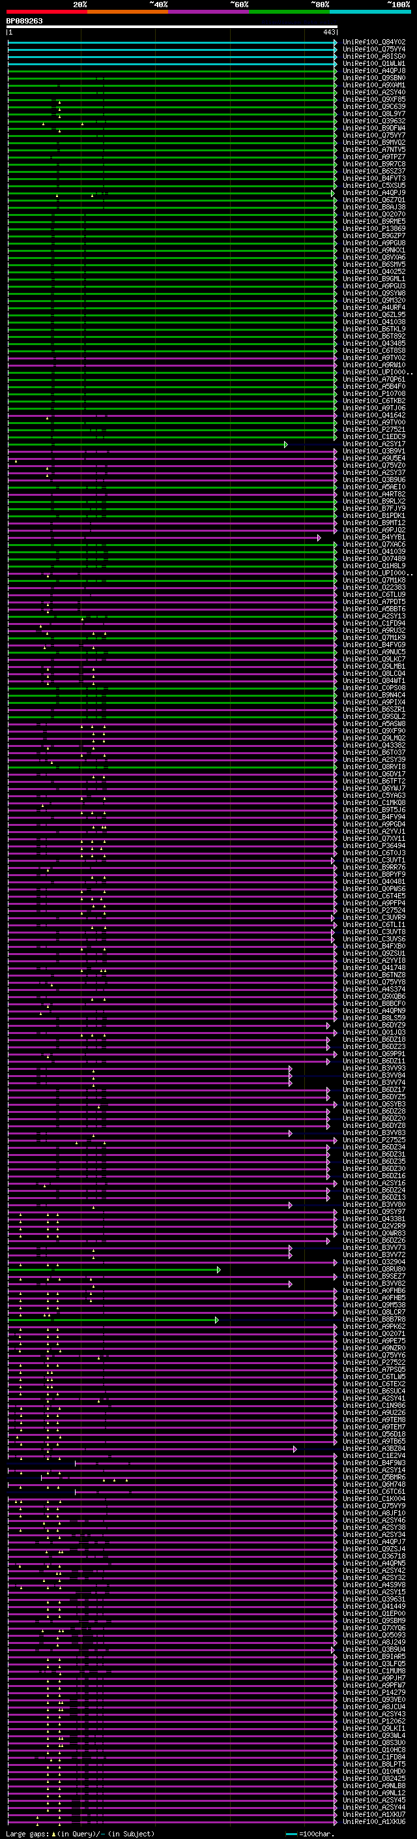Select hit label UniRef100_A4QPJ9
Screen dimensions: 417x1839
click(374, 192)
